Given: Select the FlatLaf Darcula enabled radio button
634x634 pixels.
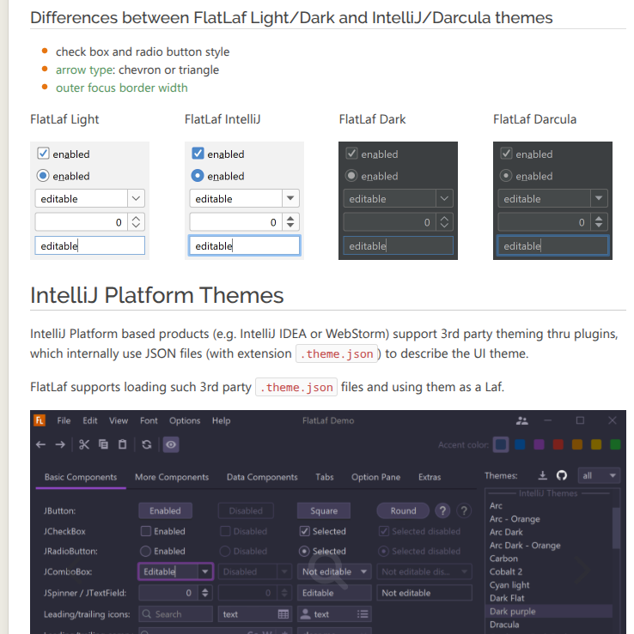Looking at the screenshot, I should click(x=506, y=176).
